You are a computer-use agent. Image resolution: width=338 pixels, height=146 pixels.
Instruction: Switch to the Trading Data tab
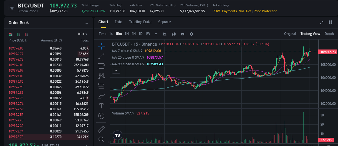coord(140,22)
